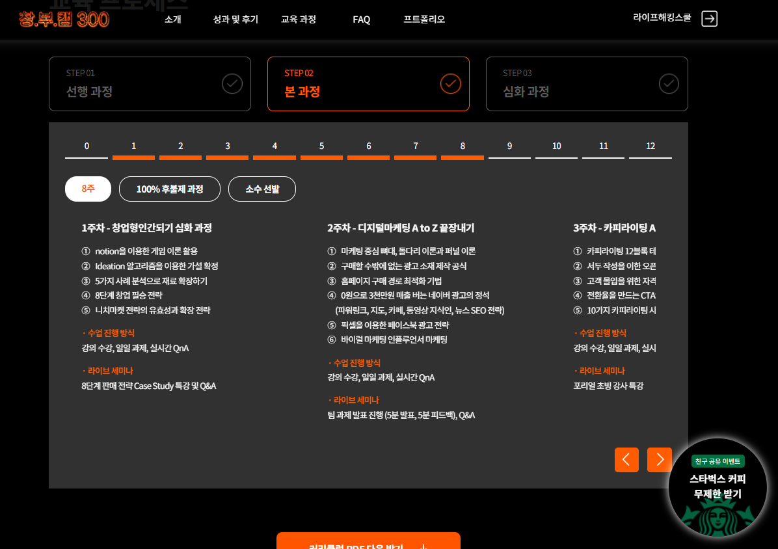Click 라이브 세미나 label under week 2
This screenshot has width=778, height=549.
pos(356,400)
